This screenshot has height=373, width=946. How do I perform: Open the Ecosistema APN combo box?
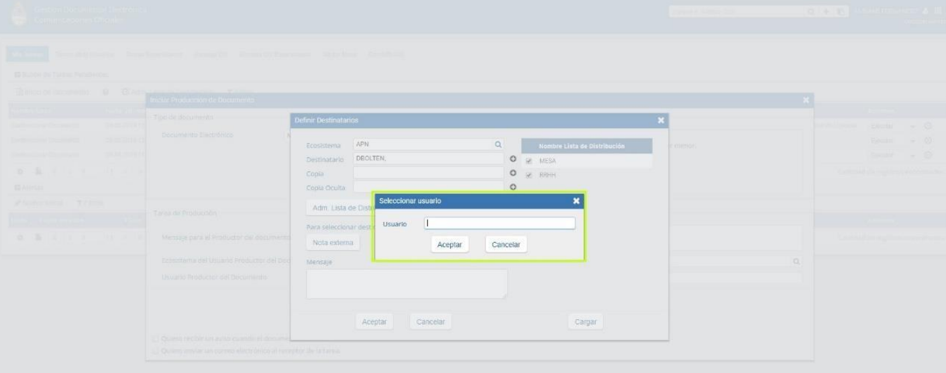tap(423, 144)
